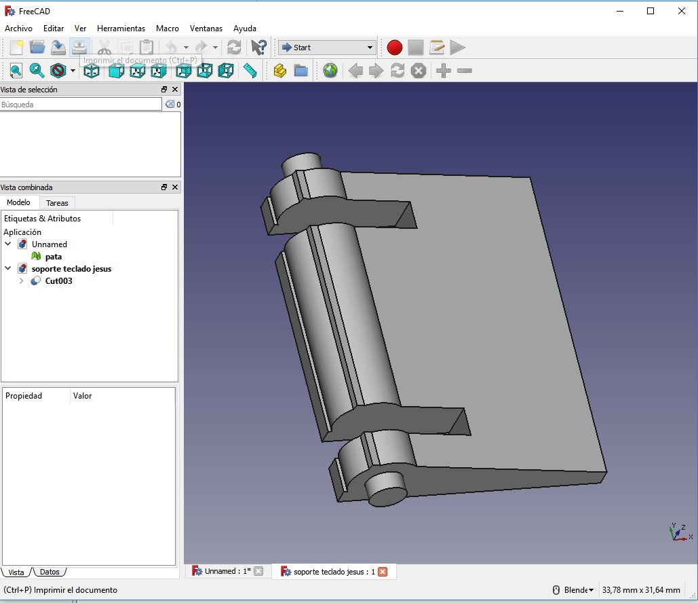
Task: Open the draw style dropdown arrow
Action: tap(73, 71)
